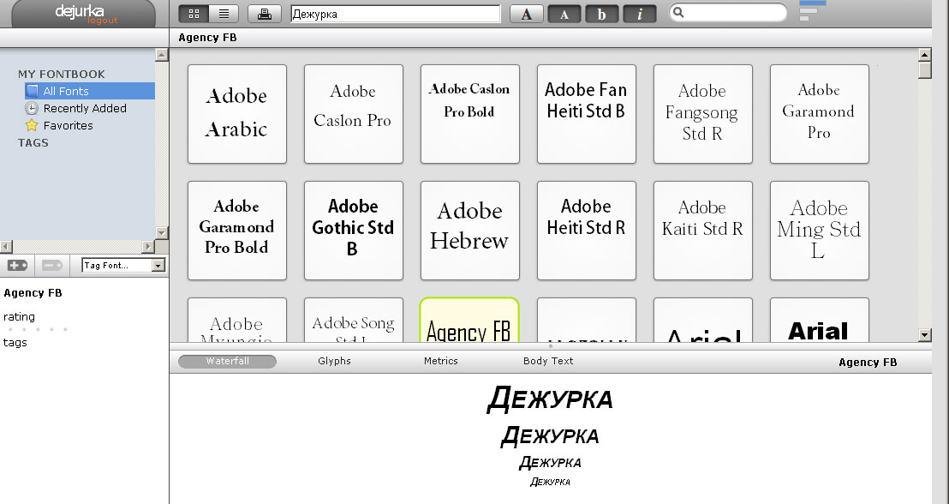Open the Tag Font dropdown

158,266
